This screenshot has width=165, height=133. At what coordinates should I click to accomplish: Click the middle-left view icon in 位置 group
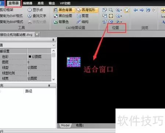point(104,16)
